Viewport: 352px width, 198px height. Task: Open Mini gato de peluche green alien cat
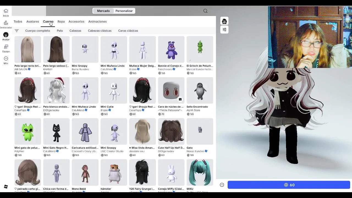click(28, 131)
